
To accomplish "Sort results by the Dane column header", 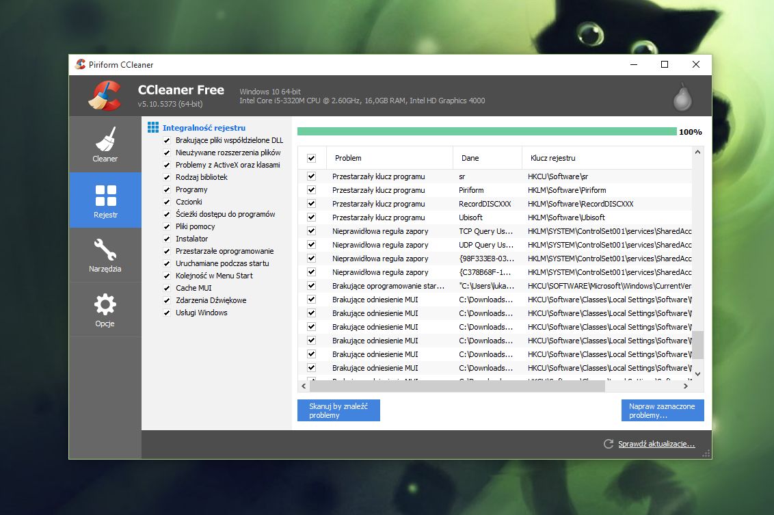I will coord(488,158).
